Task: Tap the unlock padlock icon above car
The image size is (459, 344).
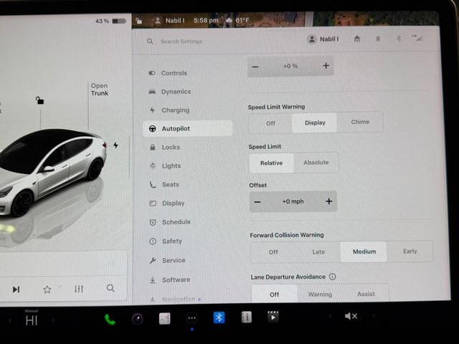Action: point(40,101)
